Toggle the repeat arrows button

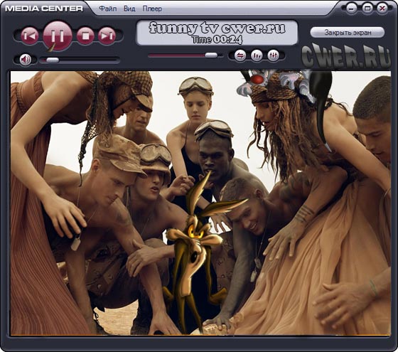[x=240, y=55]
